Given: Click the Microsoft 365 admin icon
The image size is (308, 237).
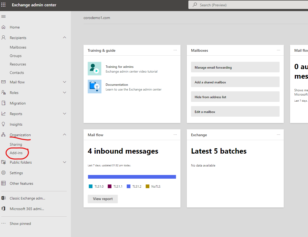Looking at the screenshot, I should click(x=3, y=209).
